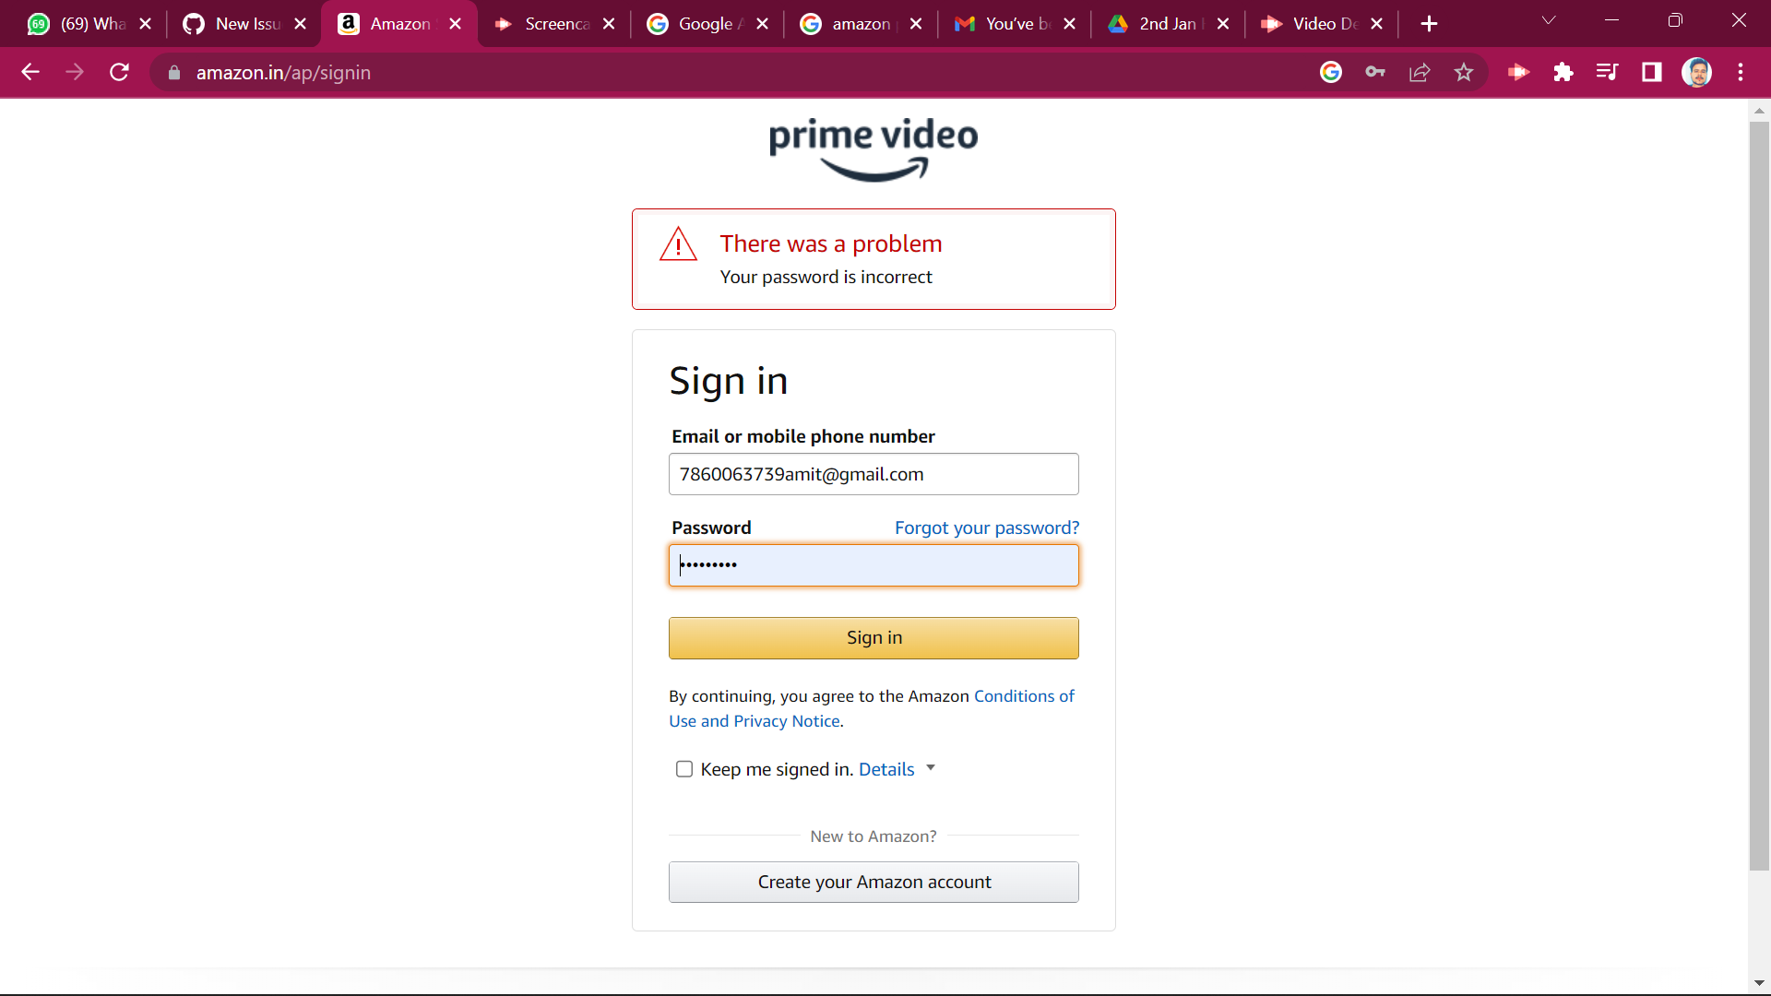Click the Password input field

873,565
